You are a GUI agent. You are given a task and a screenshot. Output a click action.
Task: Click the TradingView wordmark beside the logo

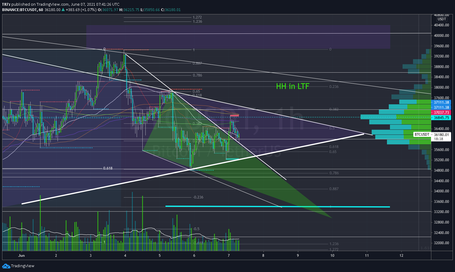click(x=22, y=266)
